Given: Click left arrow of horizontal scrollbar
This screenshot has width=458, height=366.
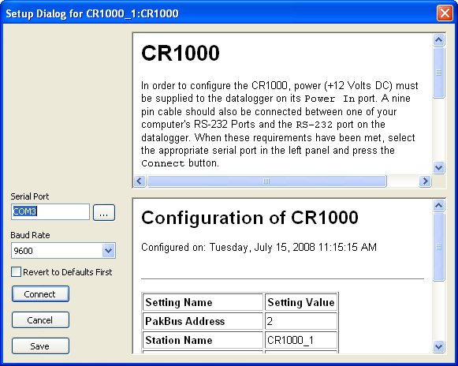Looking at the screenshot, I should (140, 181).
